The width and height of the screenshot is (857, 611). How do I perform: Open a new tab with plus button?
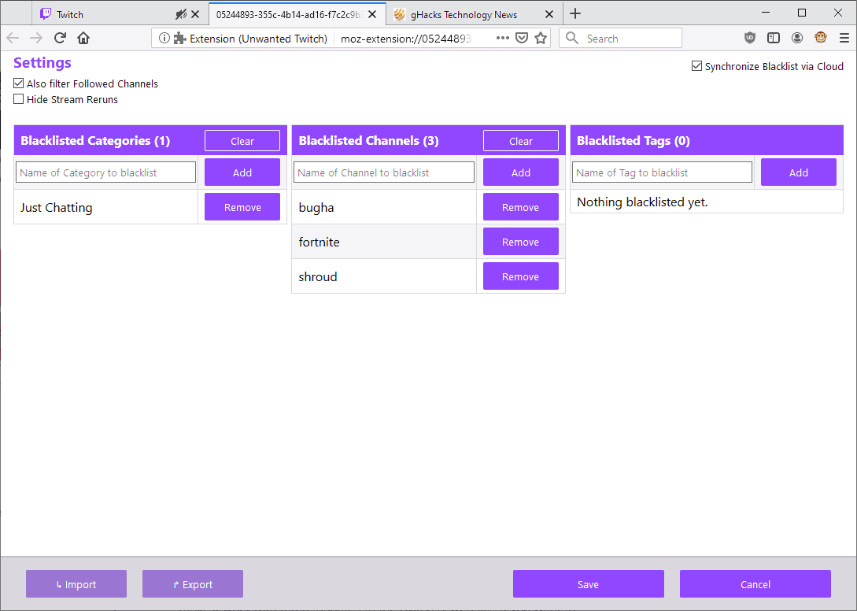[x=575, y=13]
